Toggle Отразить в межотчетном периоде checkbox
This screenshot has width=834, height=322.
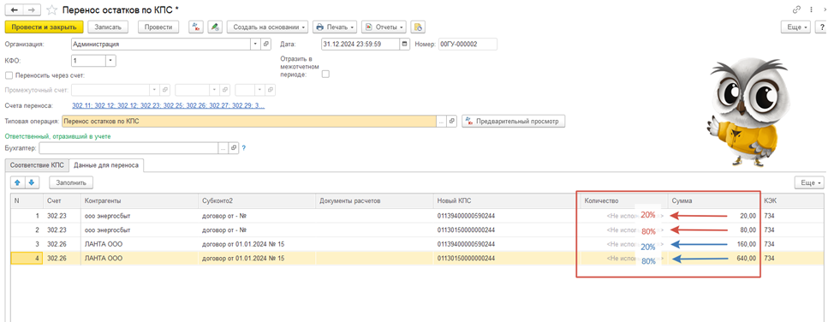tap(325, 75)
